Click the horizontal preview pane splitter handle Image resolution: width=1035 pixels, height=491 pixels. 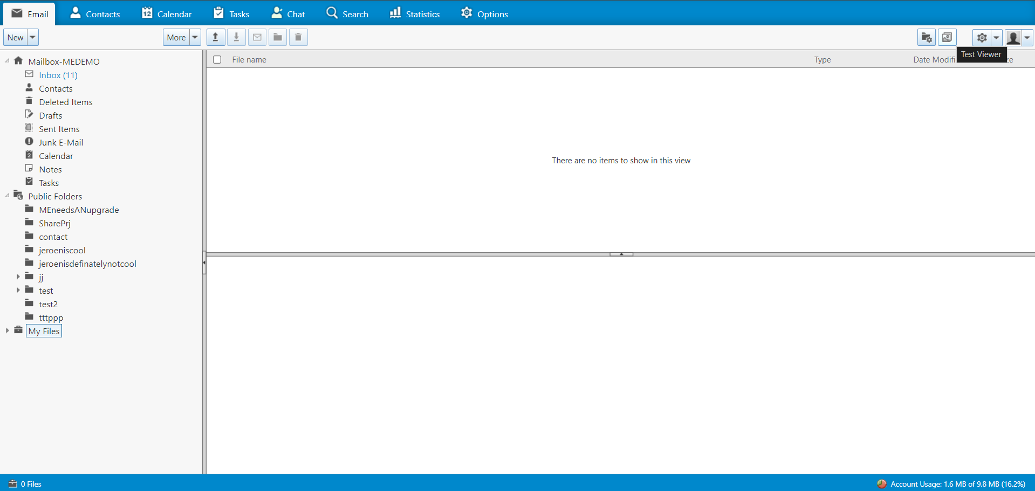coord(621,254)
